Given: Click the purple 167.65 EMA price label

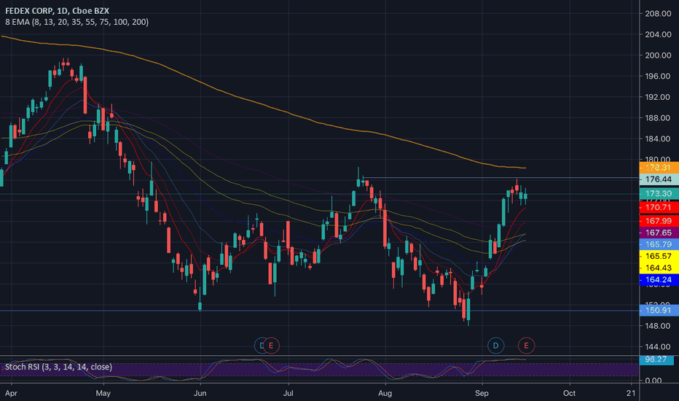Looking at the screenshot, I should tap(659, 233).
